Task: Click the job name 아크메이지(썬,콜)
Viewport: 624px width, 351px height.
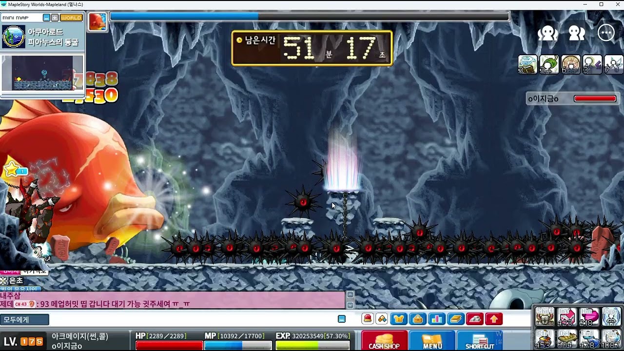Action: click(80, 336)
